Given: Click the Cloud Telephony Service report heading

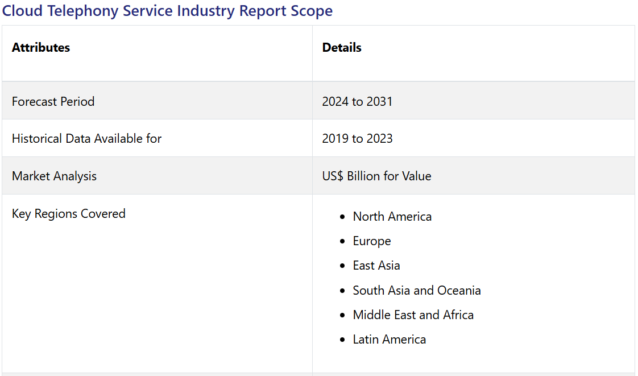Looking at the screenshot, I should tap(167, 11).
